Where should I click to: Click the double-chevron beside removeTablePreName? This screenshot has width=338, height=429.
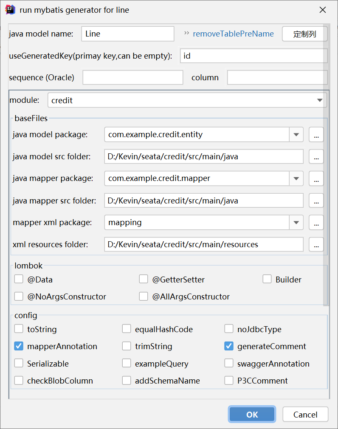pos(186,34)
